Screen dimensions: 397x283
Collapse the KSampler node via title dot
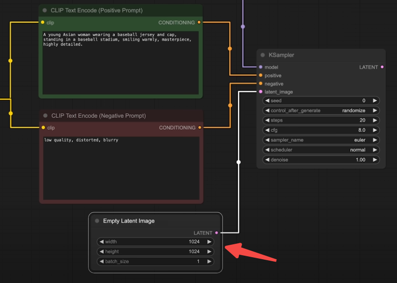[x=263, y=55]
